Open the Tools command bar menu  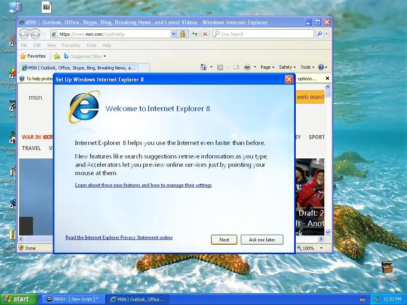tap(307, 67)
